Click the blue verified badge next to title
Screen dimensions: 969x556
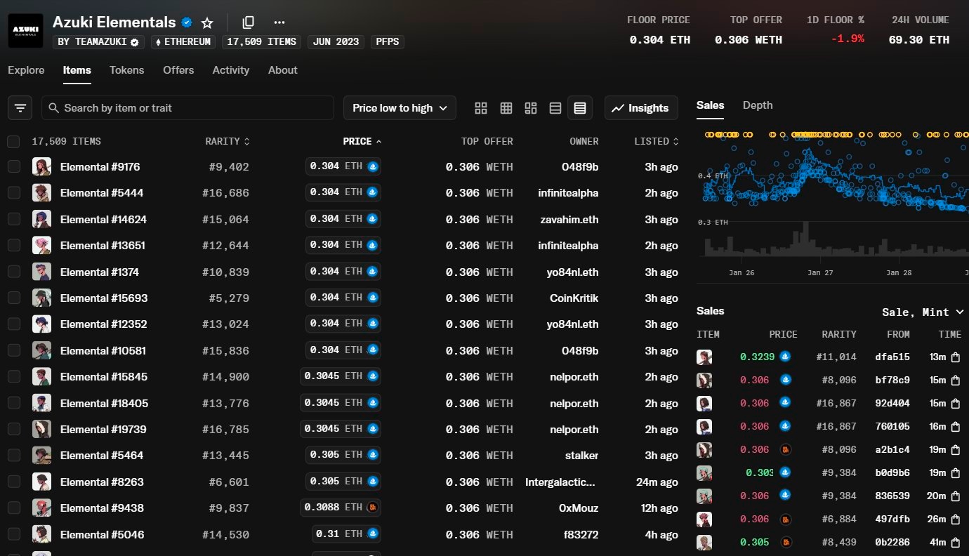coord(187,22)
